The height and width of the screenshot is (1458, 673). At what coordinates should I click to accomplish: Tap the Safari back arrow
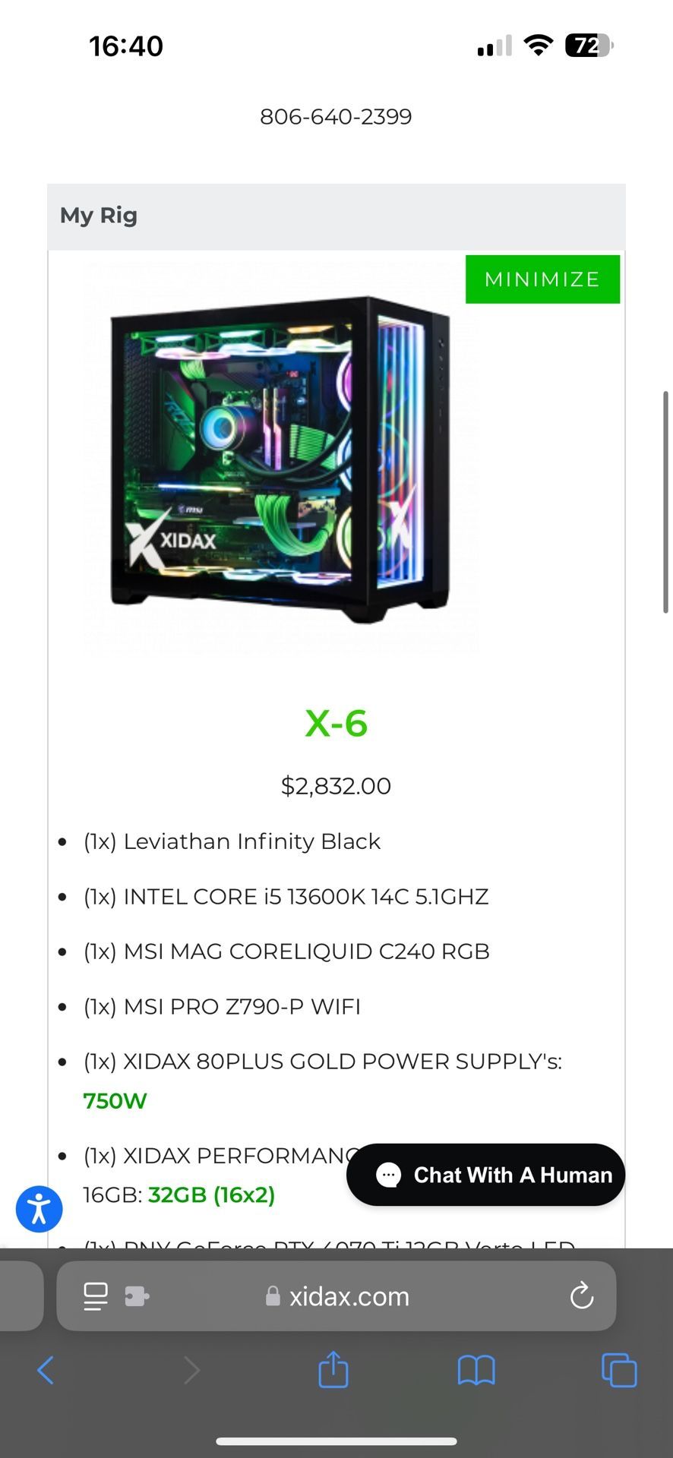coord(46,1370)
